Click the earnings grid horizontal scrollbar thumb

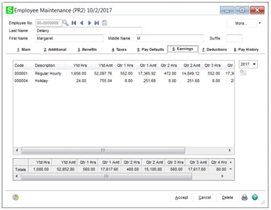(103, 150)
